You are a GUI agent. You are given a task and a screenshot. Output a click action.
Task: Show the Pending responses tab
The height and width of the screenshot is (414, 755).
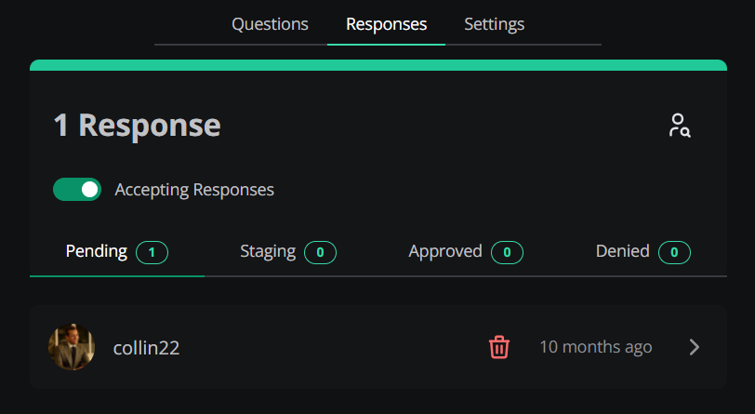click(x=97, y=251)
